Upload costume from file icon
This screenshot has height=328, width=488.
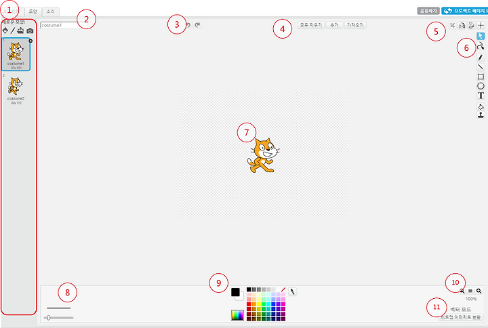pos(20,30)
